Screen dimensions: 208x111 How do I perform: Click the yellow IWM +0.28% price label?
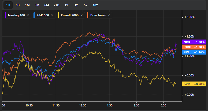[x=194, y=84]
